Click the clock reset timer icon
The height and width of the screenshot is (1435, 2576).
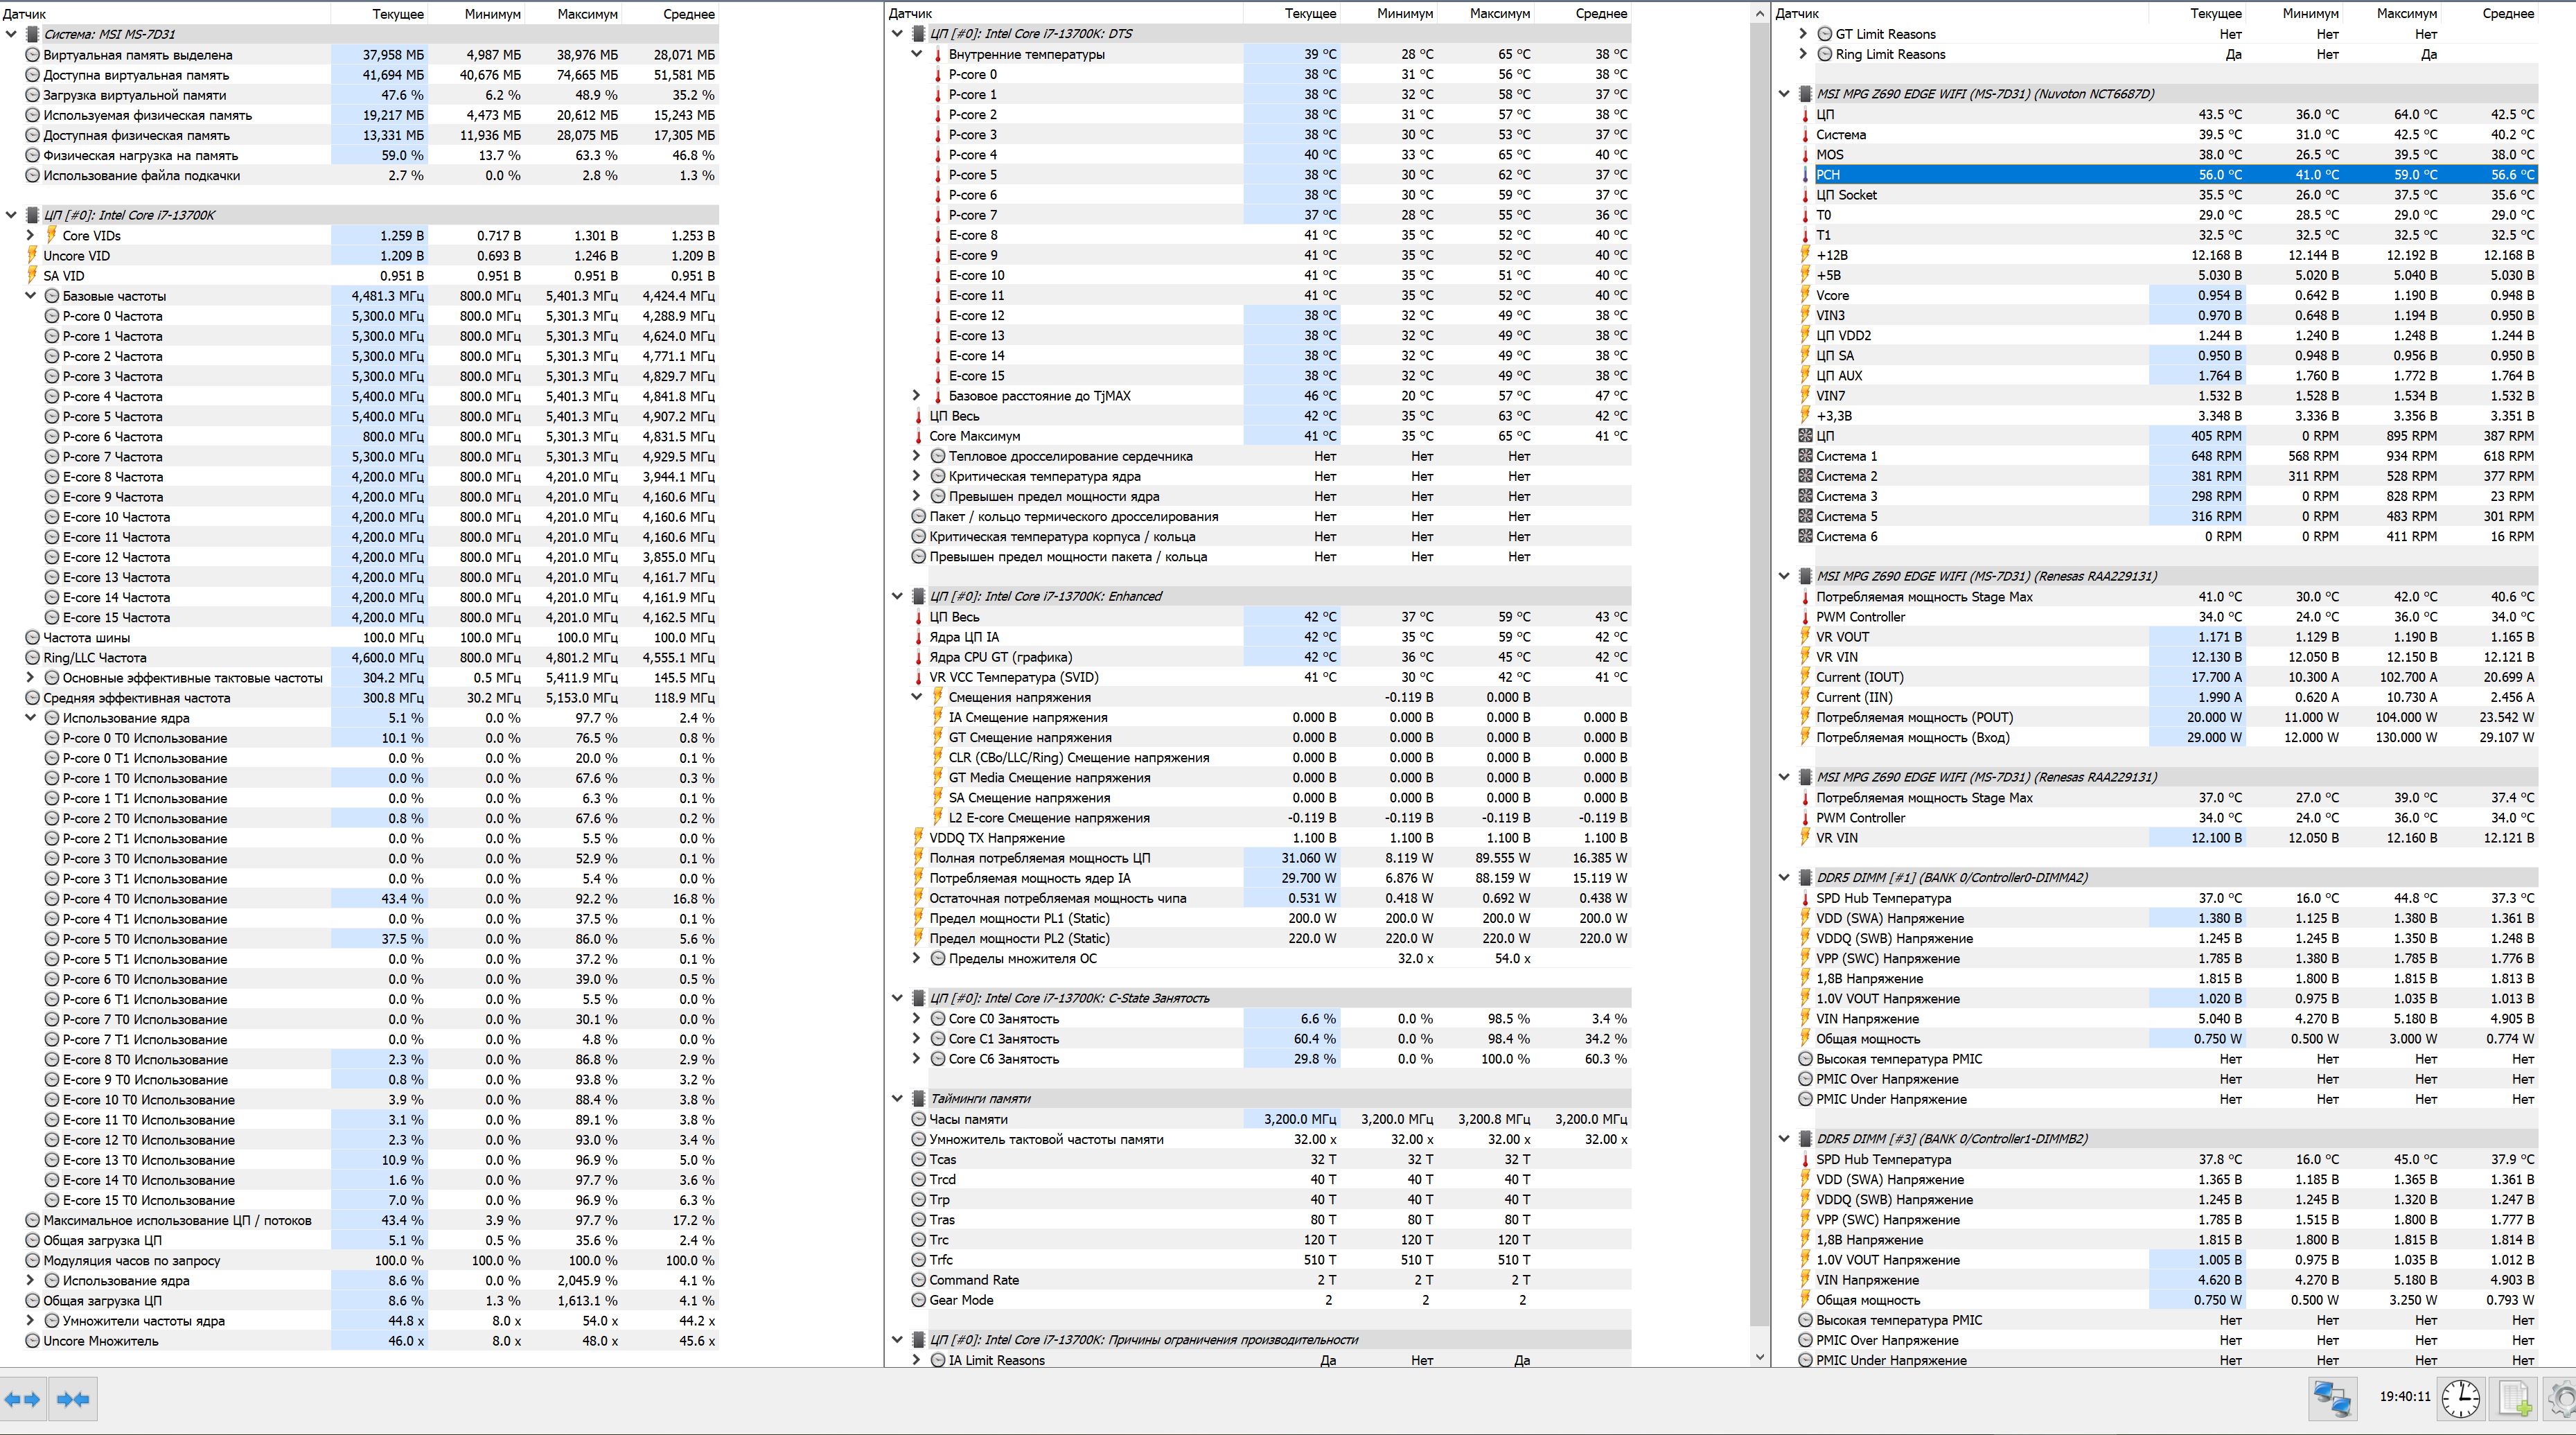coord(2460,1399)
